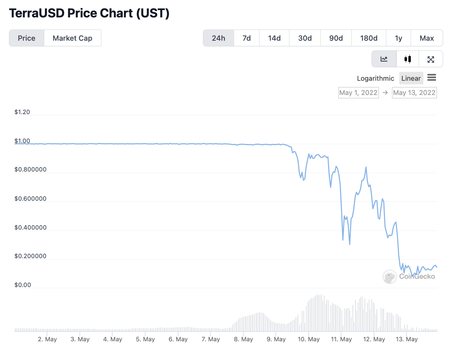This screenshot has height=350, width=450.
Task: Switch to Market Cap tab
Action: pos(72,38)
